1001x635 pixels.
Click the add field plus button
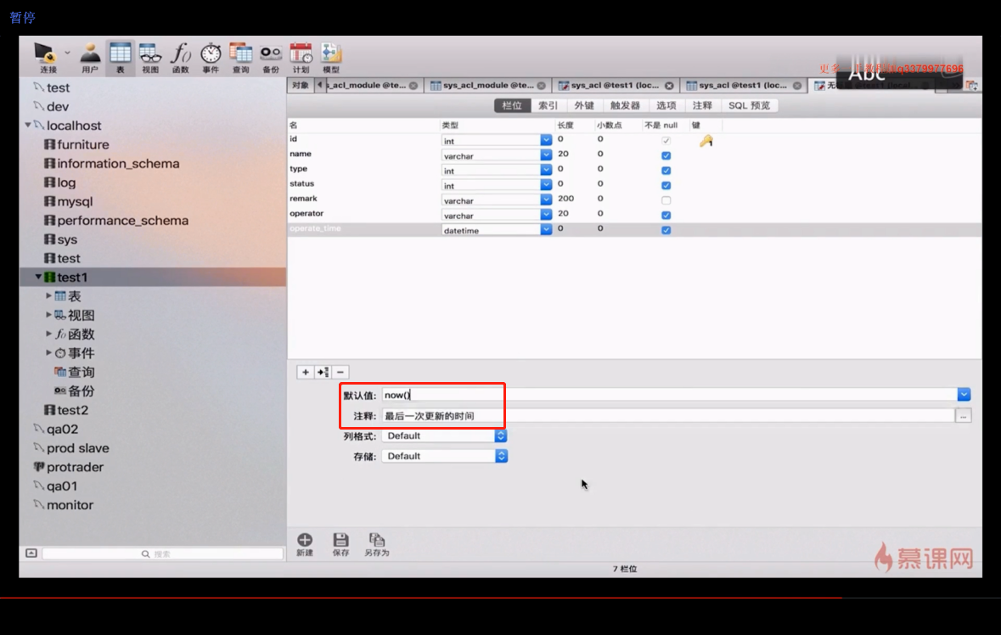(x=305, y=372)
